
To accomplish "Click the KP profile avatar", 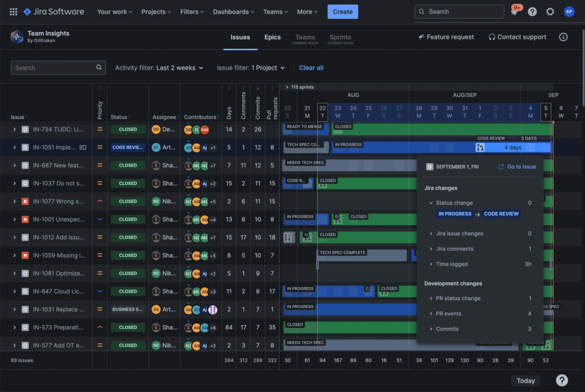I will click(569, 11).
